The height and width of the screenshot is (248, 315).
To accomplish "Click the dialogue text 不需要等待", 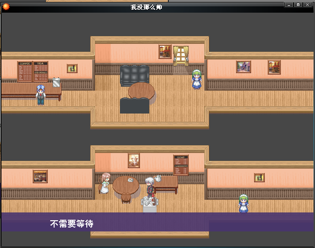I will tap(72, 224).
